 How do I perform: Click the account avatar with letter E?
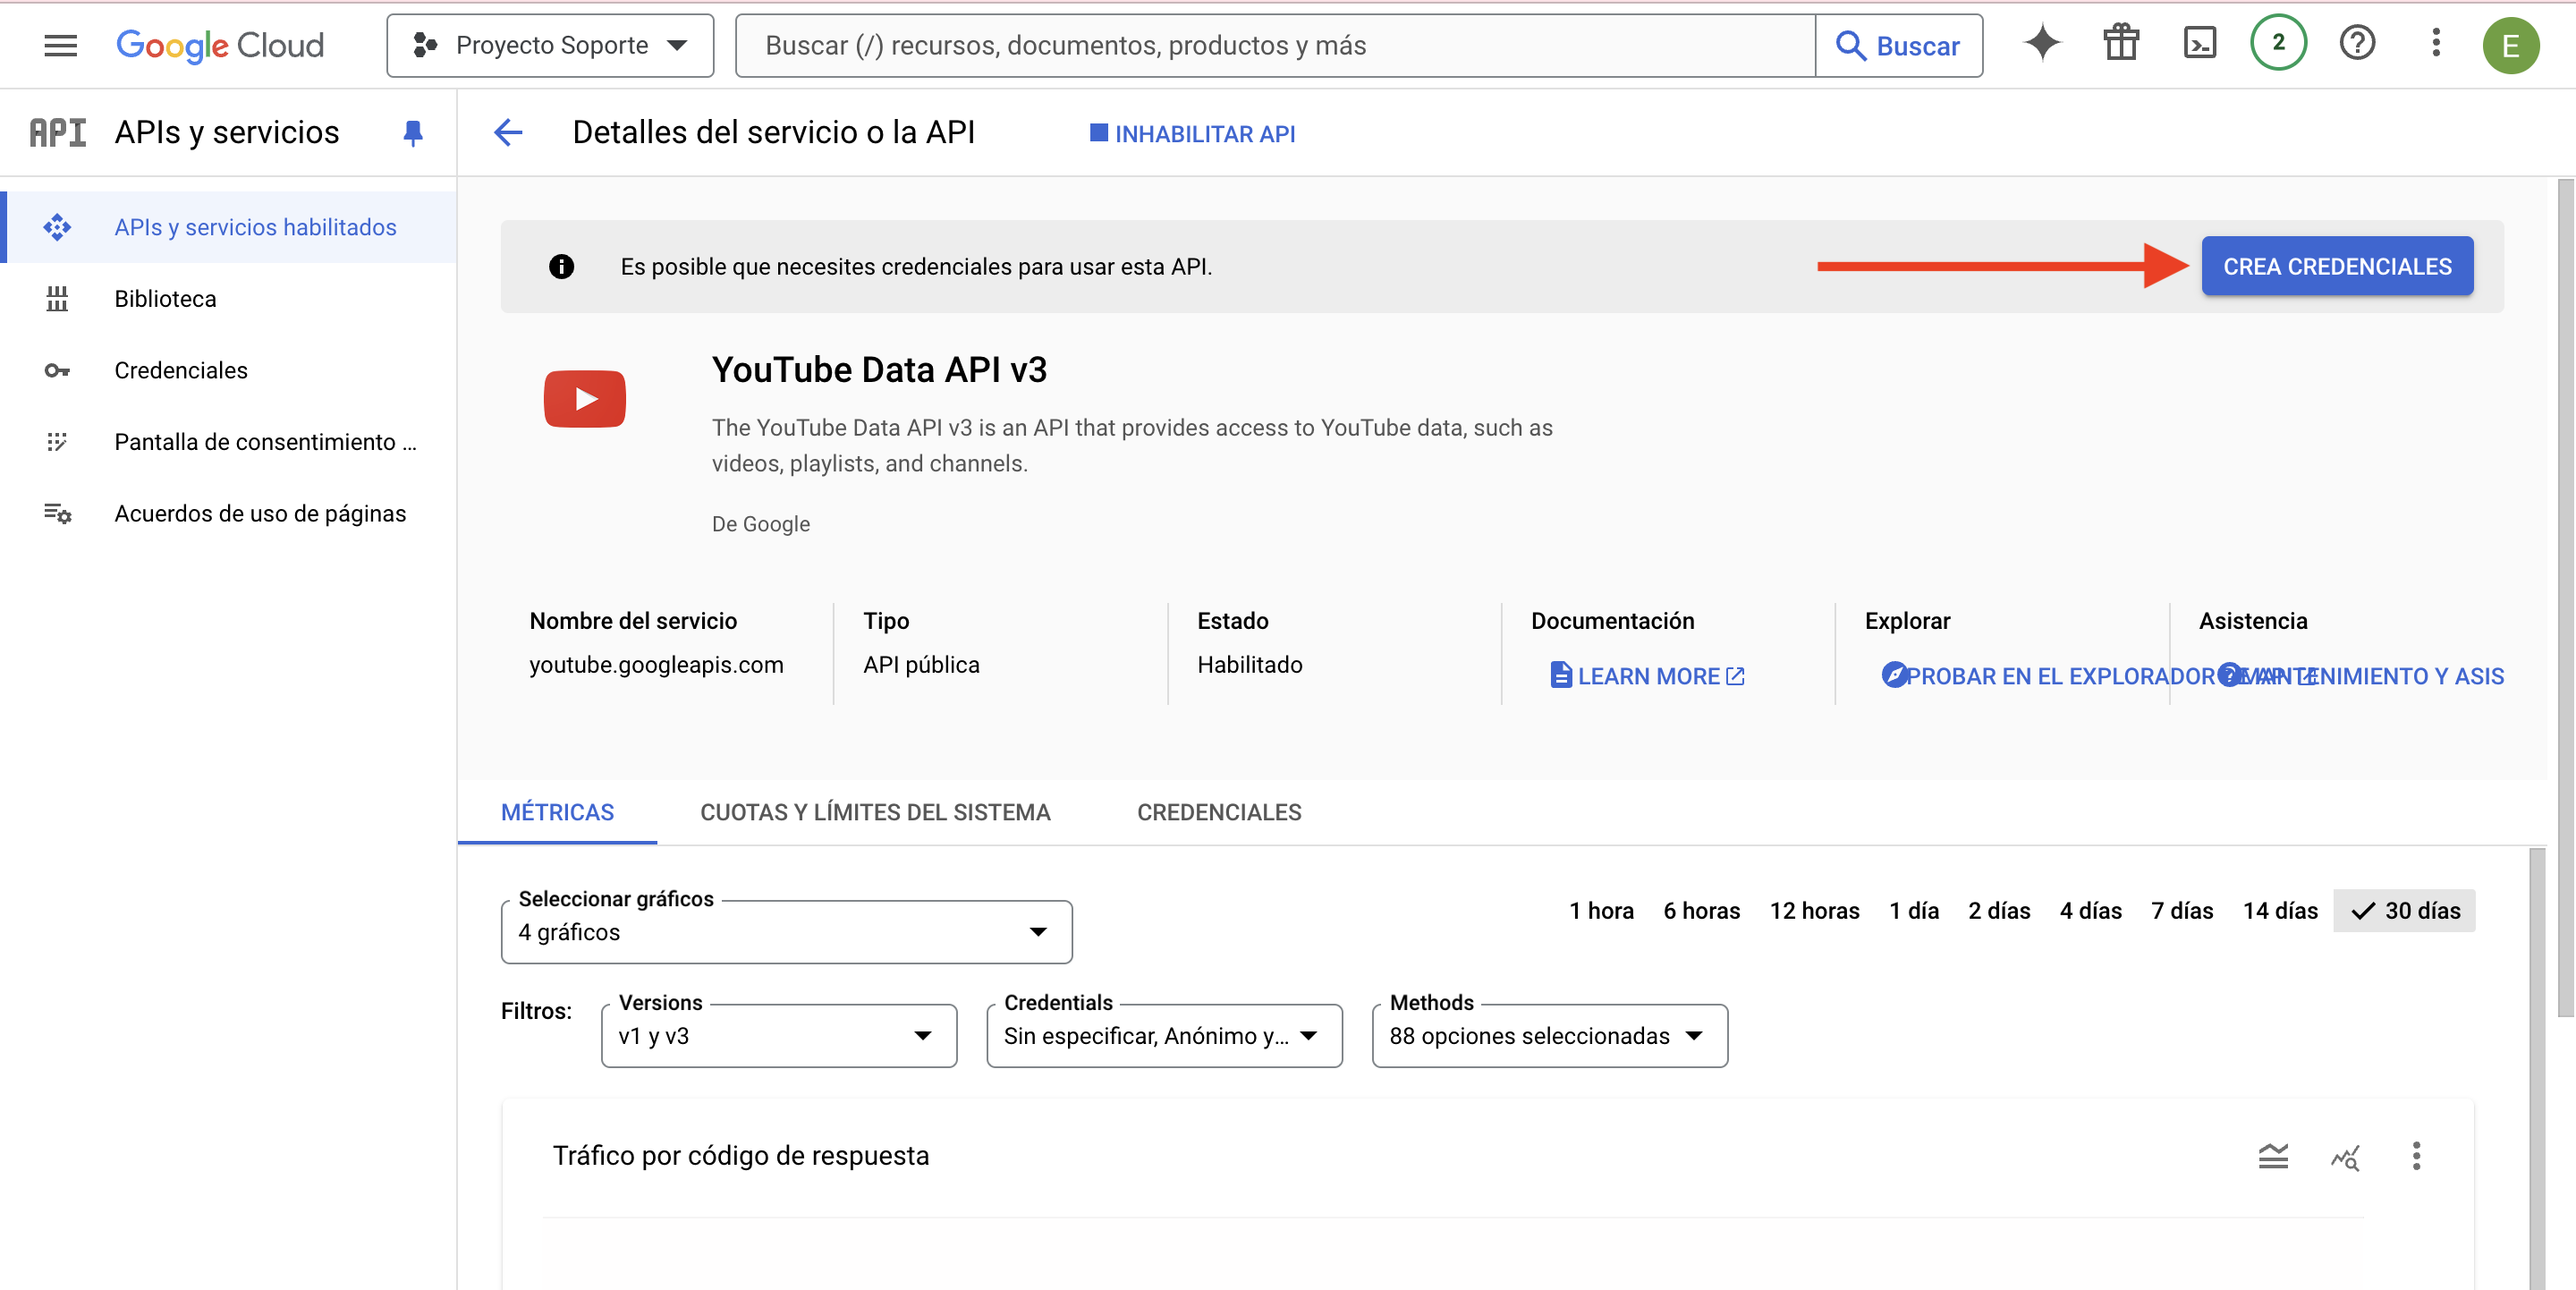click(x=2511, y=46)
